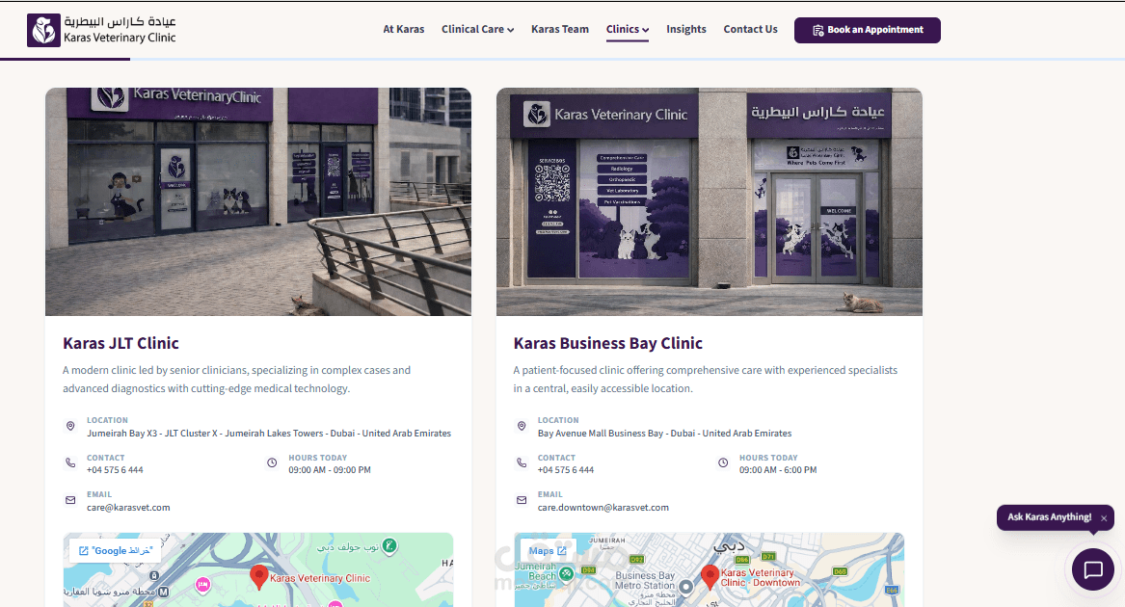
Task: Click the clock icon beside Business Bay hours
Action: 723,462
